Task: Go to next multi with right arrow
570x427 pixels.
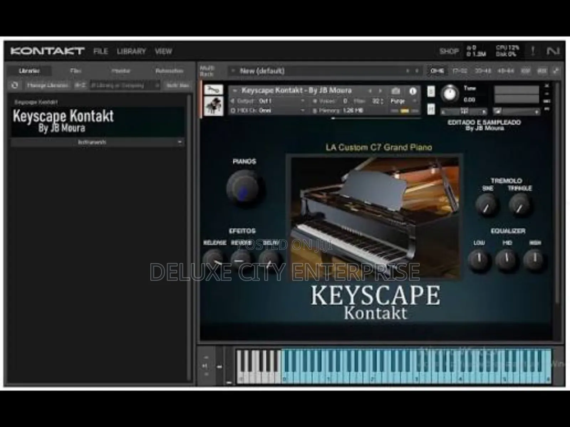Action: 417,71
